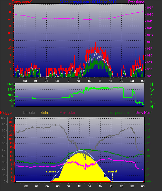Screen dimensions: 162x191
Task: Click the Pressione axis title
Action: point(136,2)
